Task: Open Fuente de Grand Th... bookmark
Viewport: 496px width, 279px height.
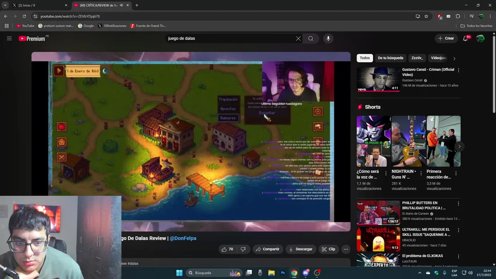Action: (148, 26)
